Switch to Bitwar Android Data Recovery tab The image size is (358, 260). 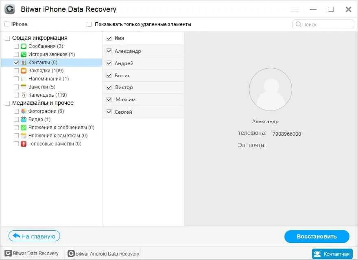tap(103, 253)
